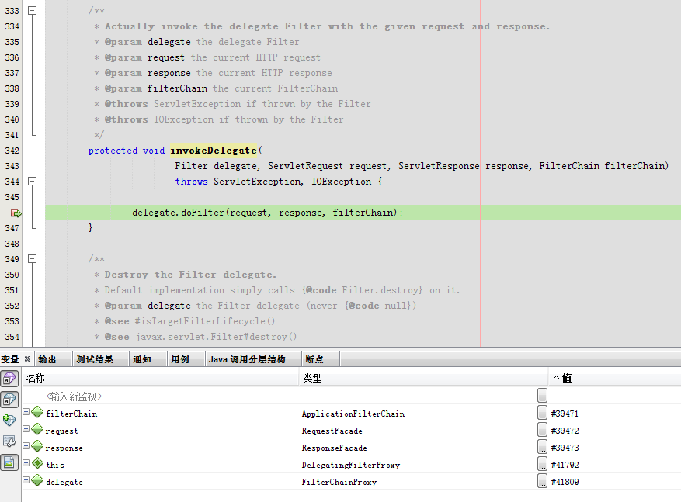Click the value #41792

pyautogui.click(x=565, y=465)
